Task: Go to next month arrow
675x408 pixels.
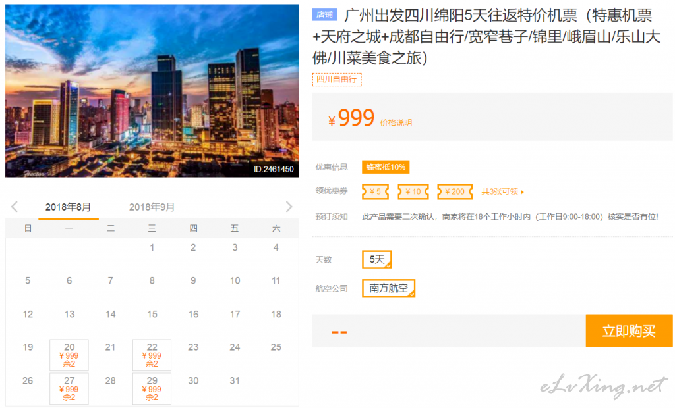Action: tap(289, 207)
